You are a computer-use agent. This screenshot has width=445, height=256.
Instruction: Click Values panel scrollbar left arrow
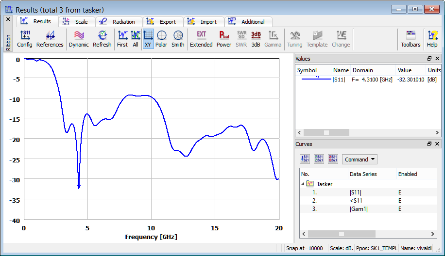[299, 132]
